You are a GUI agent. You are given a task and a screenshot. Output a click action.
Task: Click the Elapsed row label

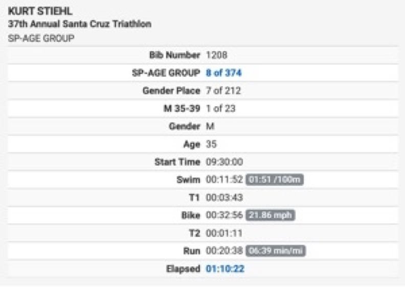click(183, 269)
